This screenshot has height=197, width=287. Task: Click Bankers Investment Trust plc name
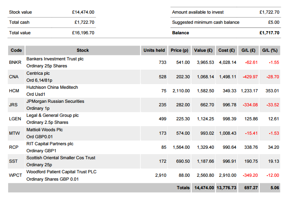(55, 59)
